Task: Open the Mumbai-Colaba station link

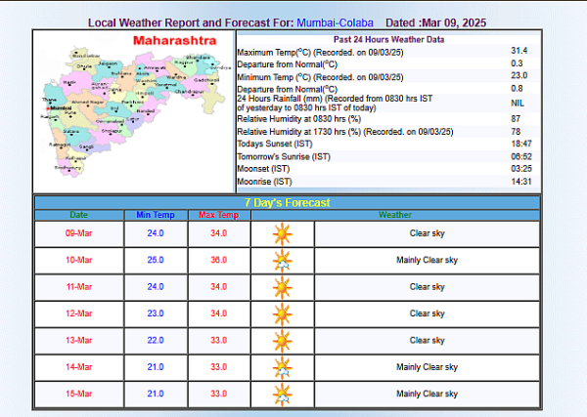Action: coord(335,22)
